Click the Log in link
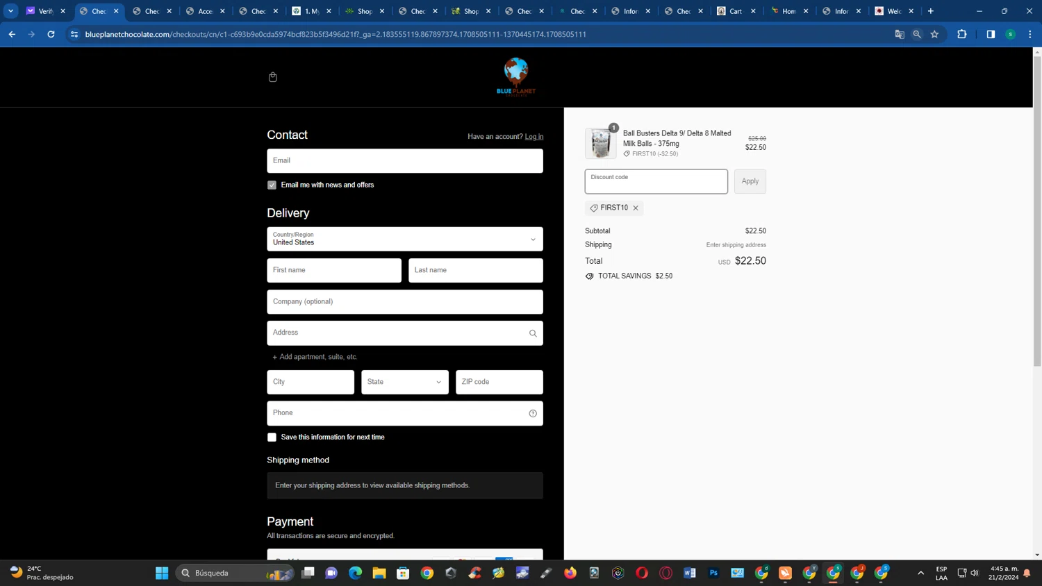Viewport: 1042px width, 586px height. pos(534,137)
